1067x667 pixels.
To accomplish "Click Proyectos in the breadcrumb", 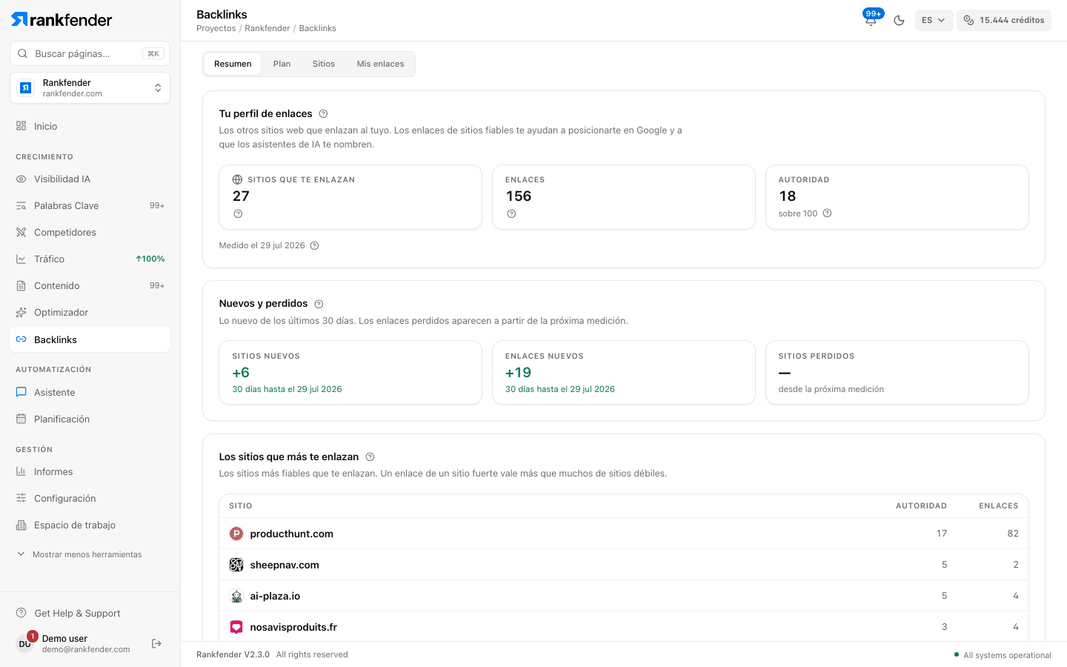I will click(x=216, y=28).
